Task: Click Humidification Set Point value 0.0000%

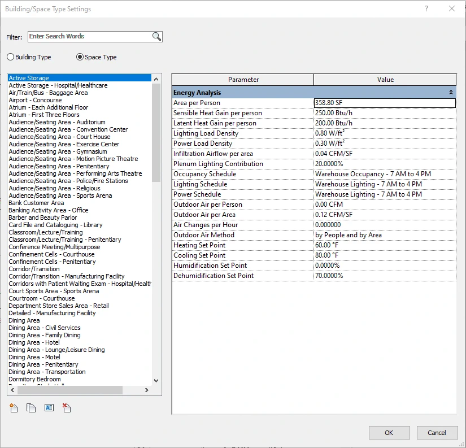Action: (385, 266)
